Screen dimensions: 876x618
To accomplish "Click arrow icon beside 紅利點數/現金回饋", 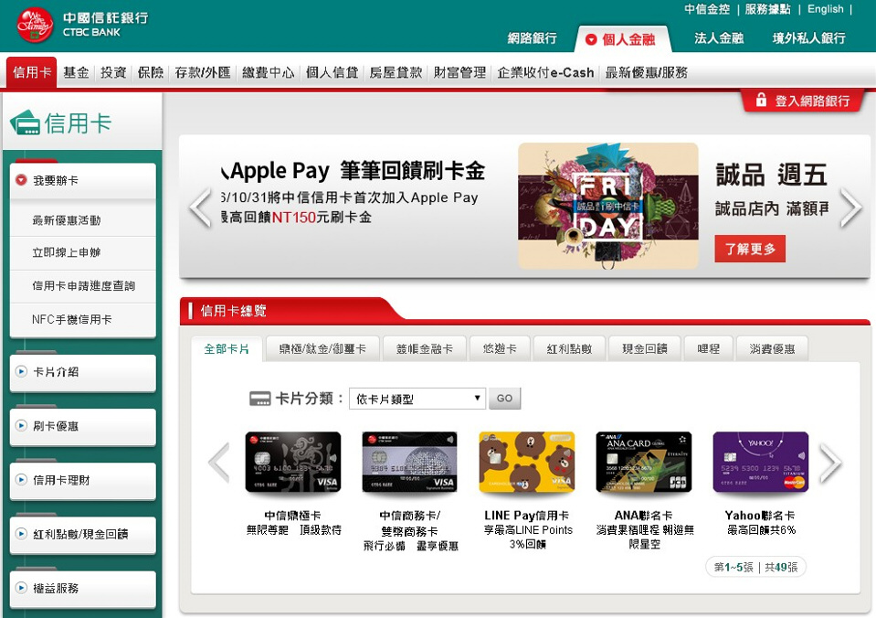I will 21,534.
